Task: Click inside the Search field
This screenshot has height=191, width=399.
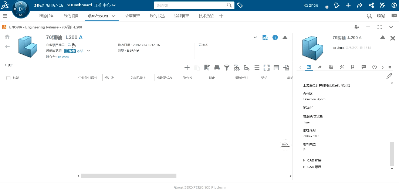Action: click(190, 6)
